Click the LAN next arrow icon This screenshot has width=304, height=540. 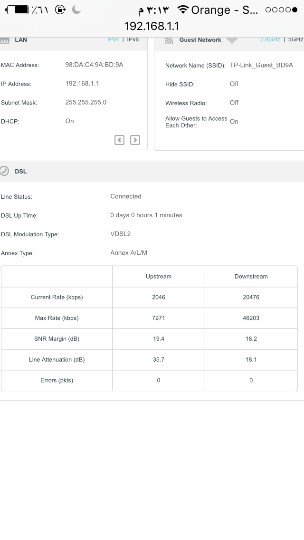point(135,140)
